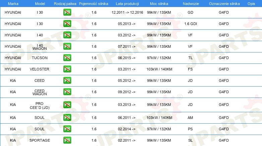Click the 1.6 engine capacity in the SPORTAGE row
The image size is (262, 146).
[94, 140]
